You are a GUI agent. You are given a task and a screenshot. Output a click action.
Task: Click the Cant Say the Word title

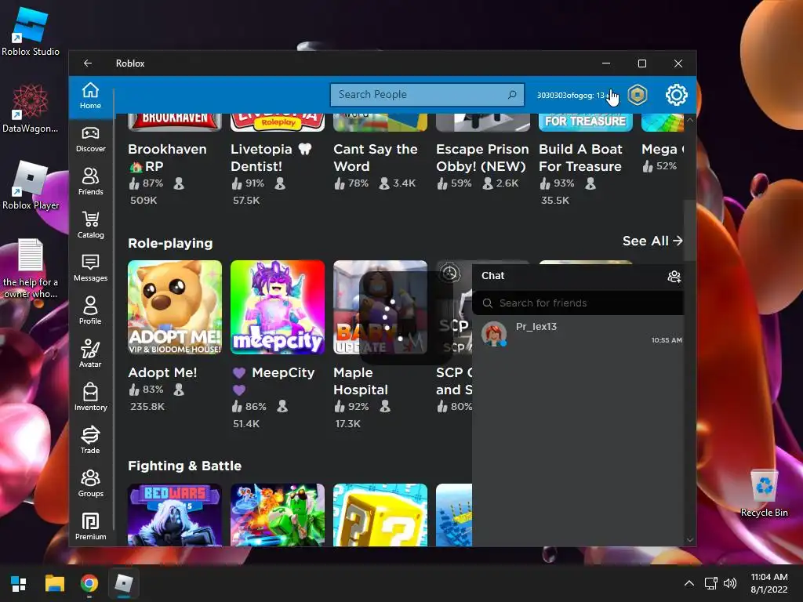(376, 158)
